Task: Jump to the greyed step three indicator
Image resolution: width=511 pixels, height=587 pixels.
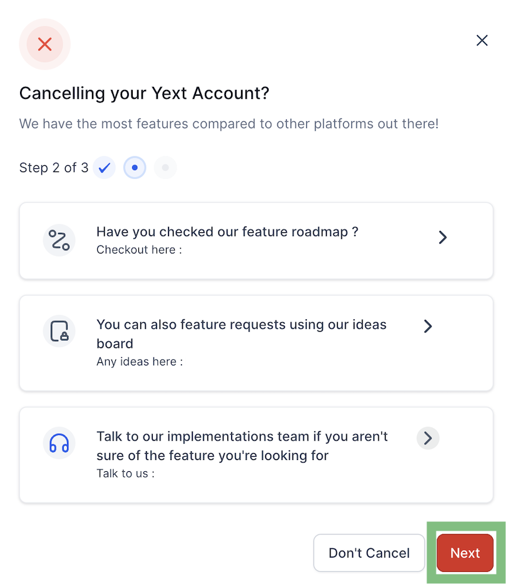Action: click(x=165, y=167)
